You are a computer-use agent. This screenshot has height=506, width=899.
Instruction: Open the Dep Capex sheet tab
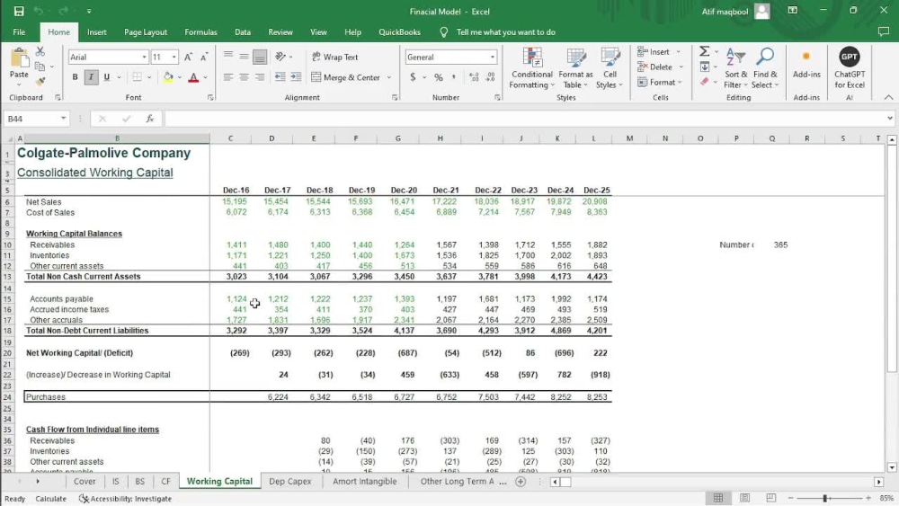pyautogui.click(x=290, y=482)
